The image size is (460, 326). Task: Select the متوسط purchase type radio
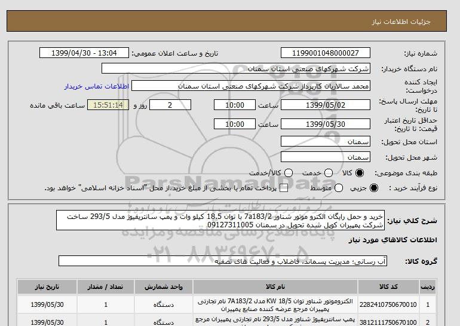coord(339,188)
